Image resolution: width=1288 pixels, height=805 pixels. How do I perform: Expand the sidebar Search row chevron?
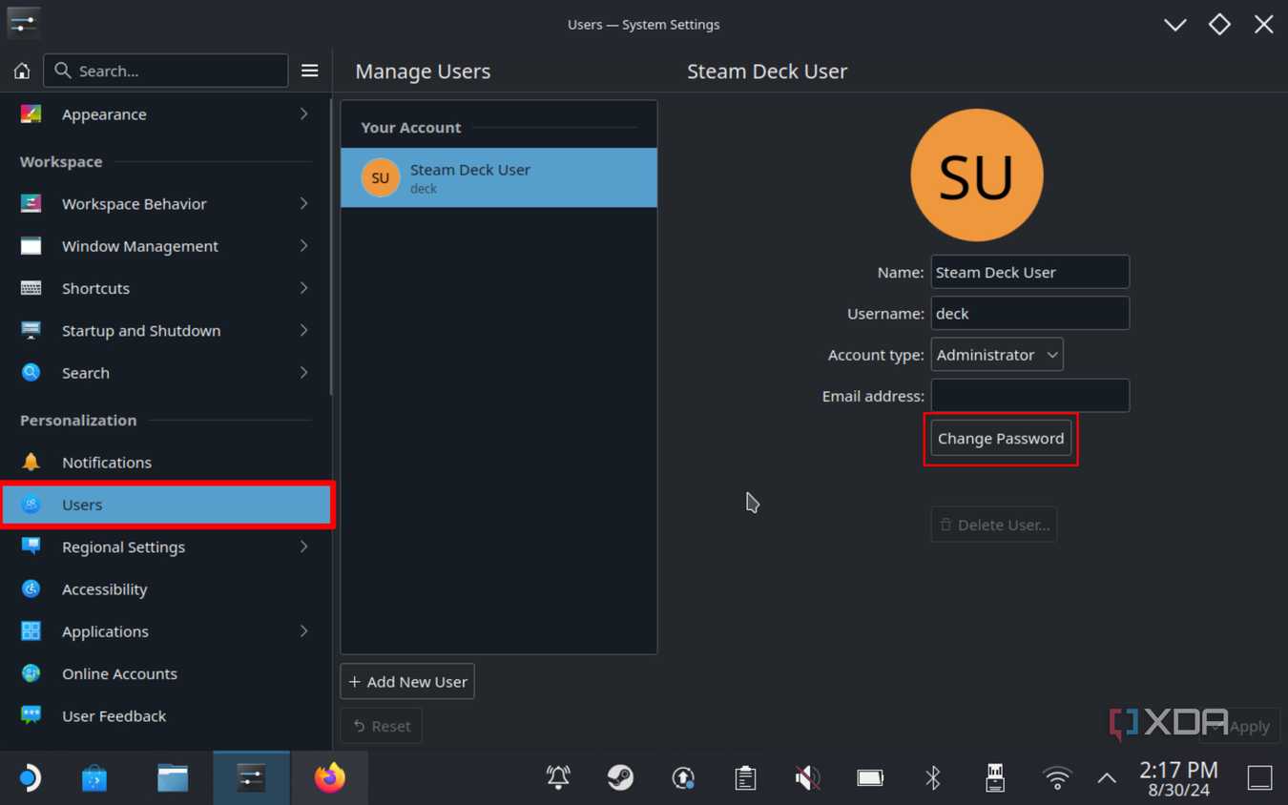[x=303, y=373]
